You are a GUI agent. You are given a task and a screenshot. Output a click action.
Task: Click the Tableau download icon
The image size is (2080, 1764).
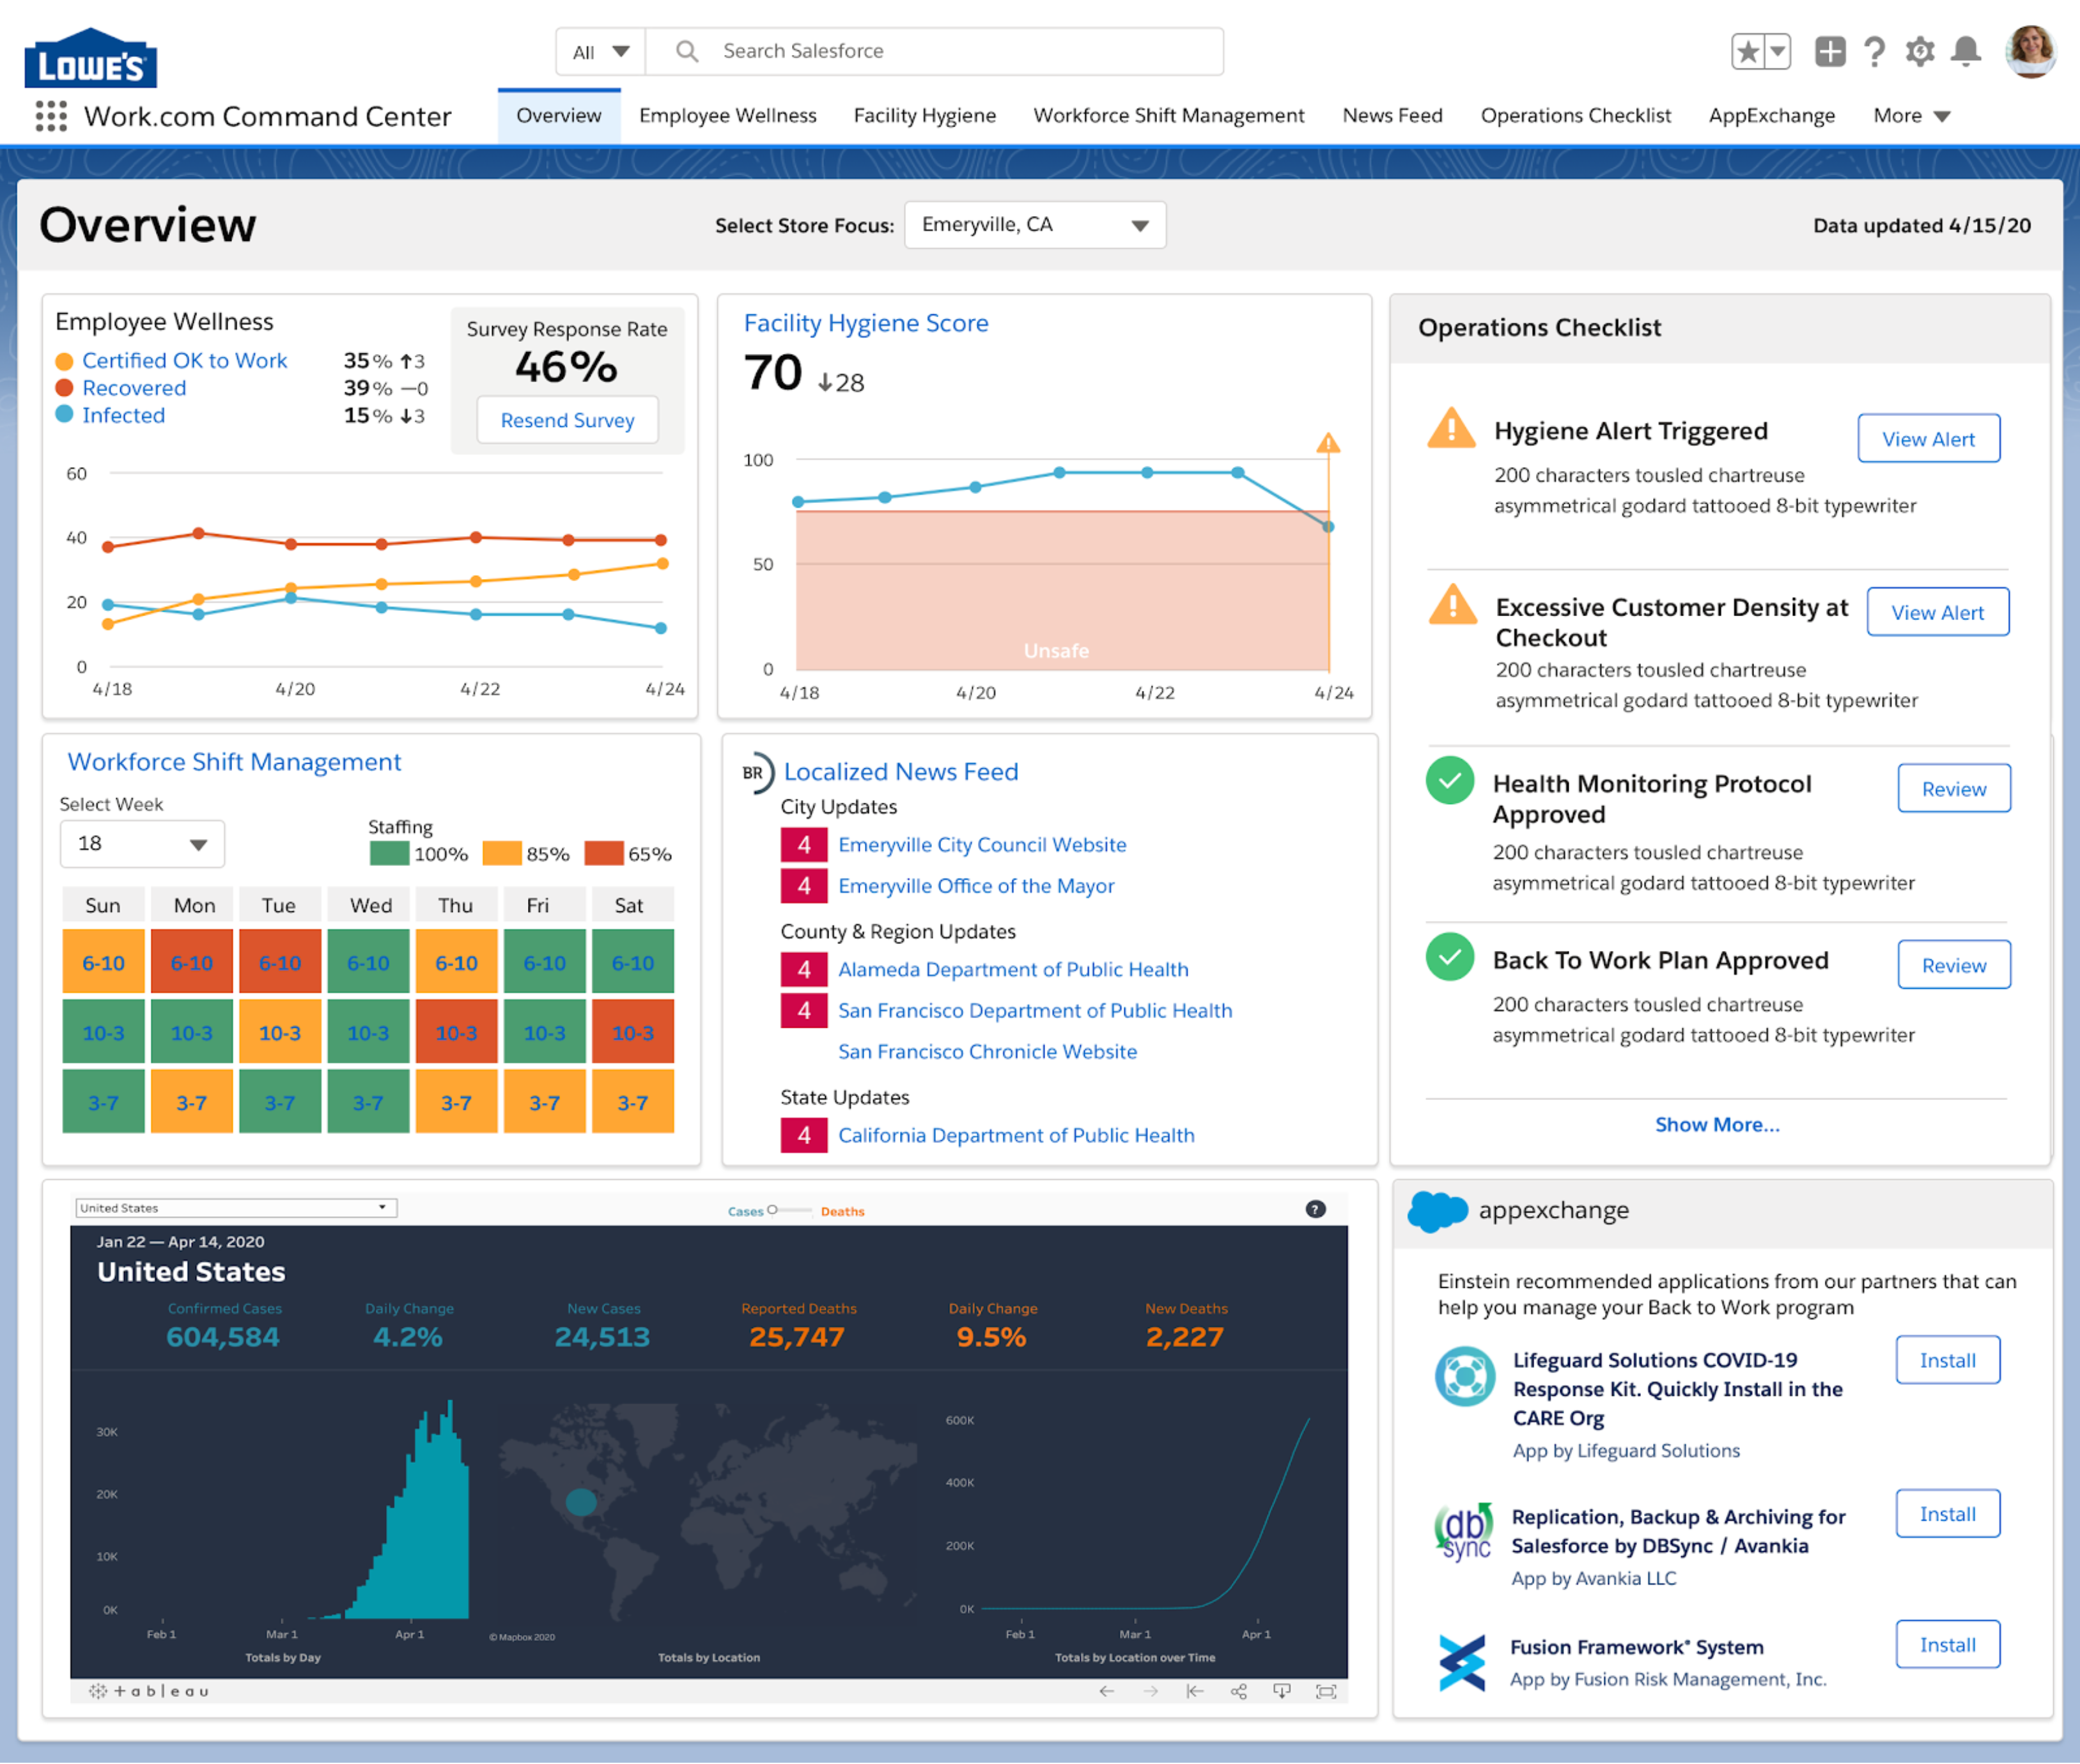pyautogui.click(x=1282, y=1691)
